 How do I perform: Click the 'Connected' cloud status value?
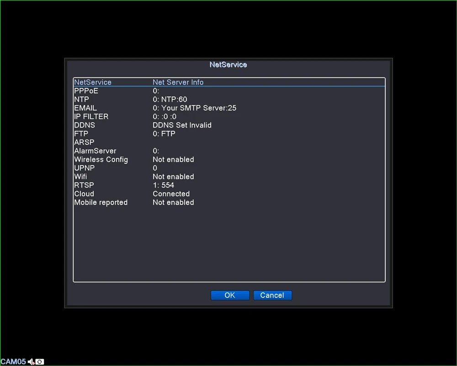point(171,194)
